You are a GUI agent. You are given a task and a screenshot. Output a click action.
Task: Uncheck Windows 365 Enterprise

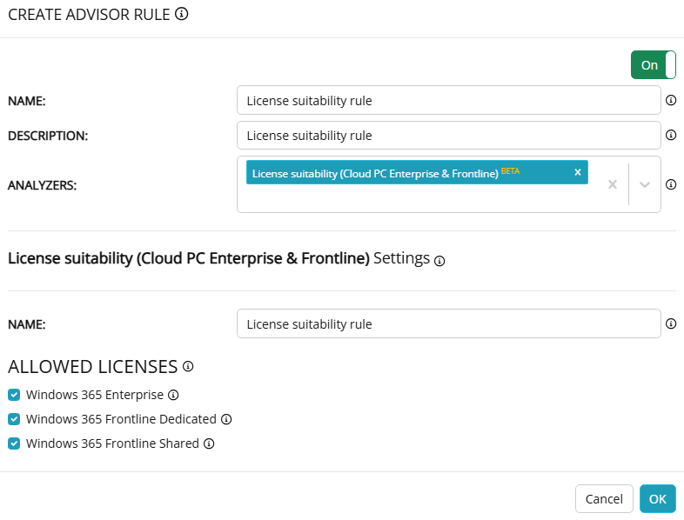click(x=14, y=395)
